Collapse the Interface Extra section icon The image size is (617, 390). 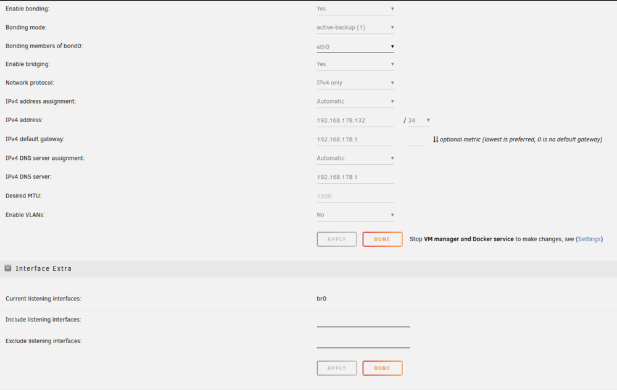pos(8,268)
